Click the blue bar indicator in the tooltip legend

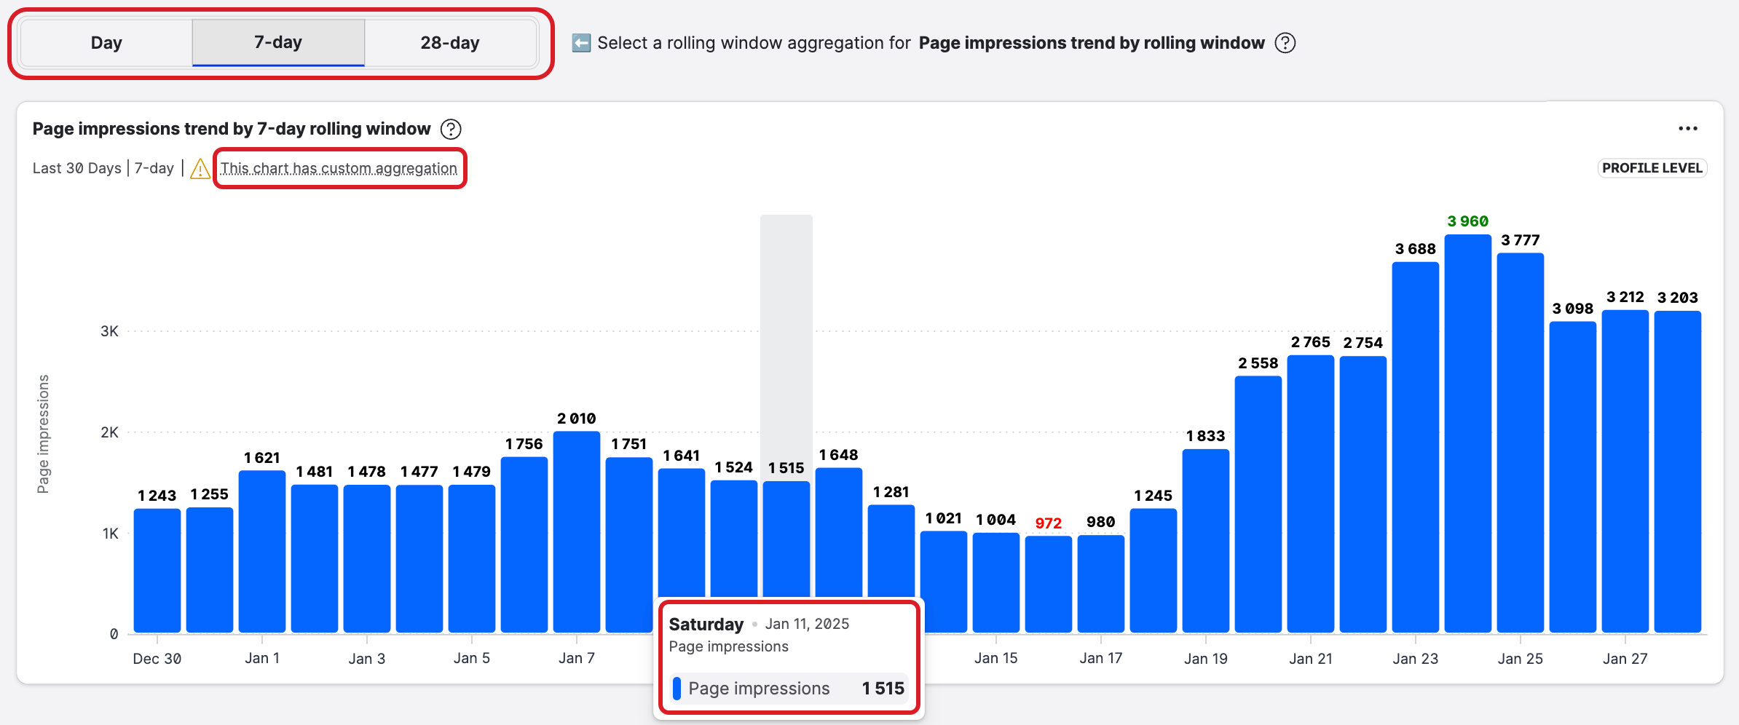pos(678,688)
